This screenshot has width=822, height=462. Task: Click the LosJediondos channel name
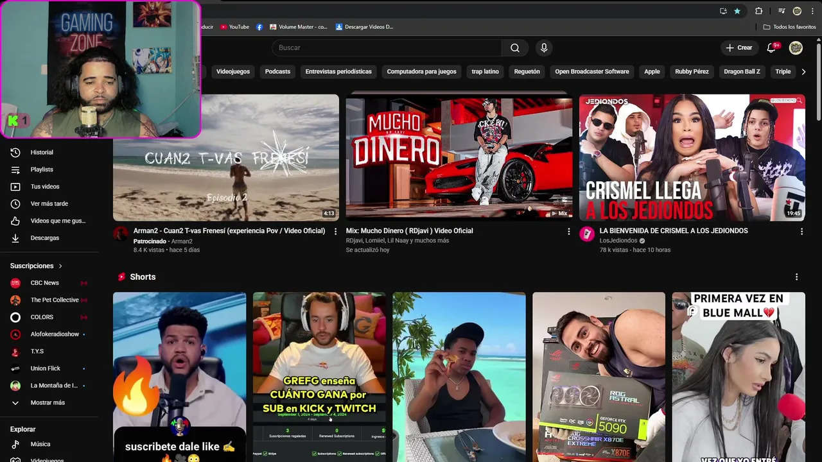[618, 241]
